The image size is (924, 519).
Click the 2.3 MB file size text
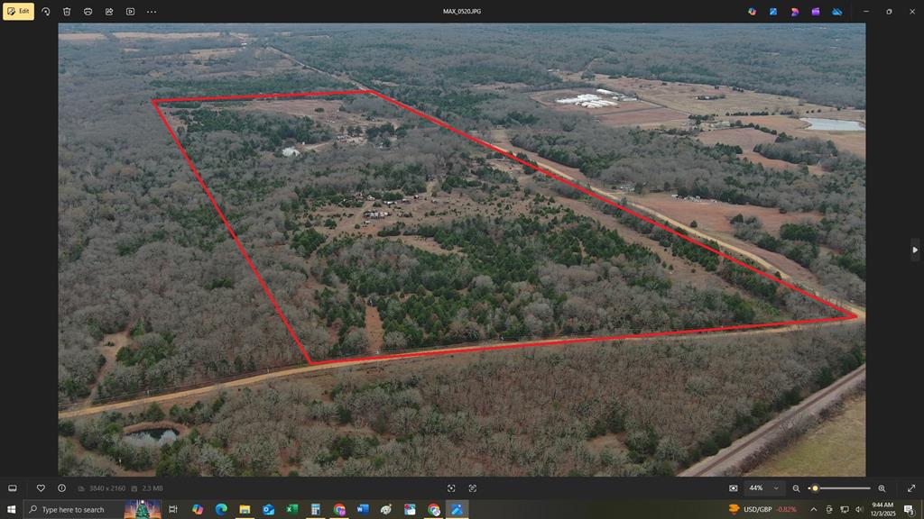tap(152, 488)
